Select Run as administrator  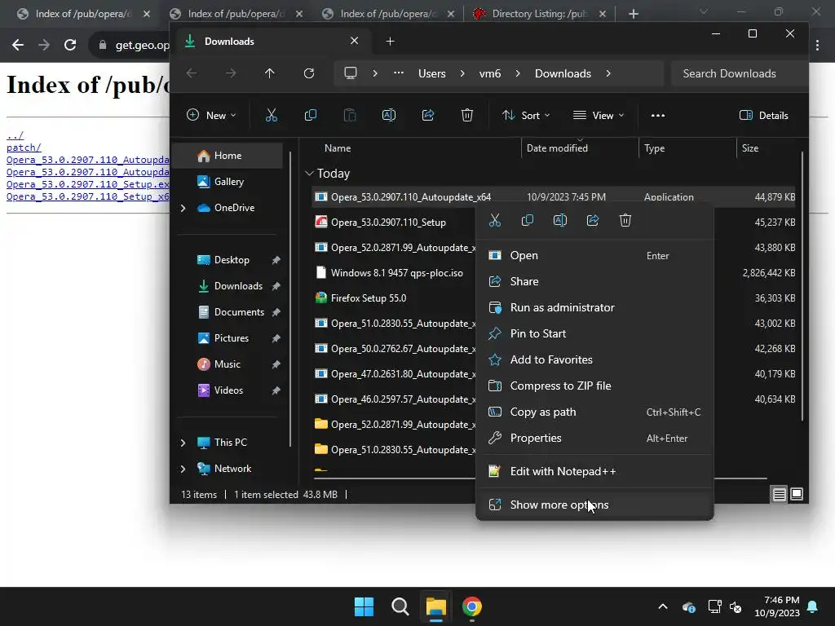click(x=594, y=307)
